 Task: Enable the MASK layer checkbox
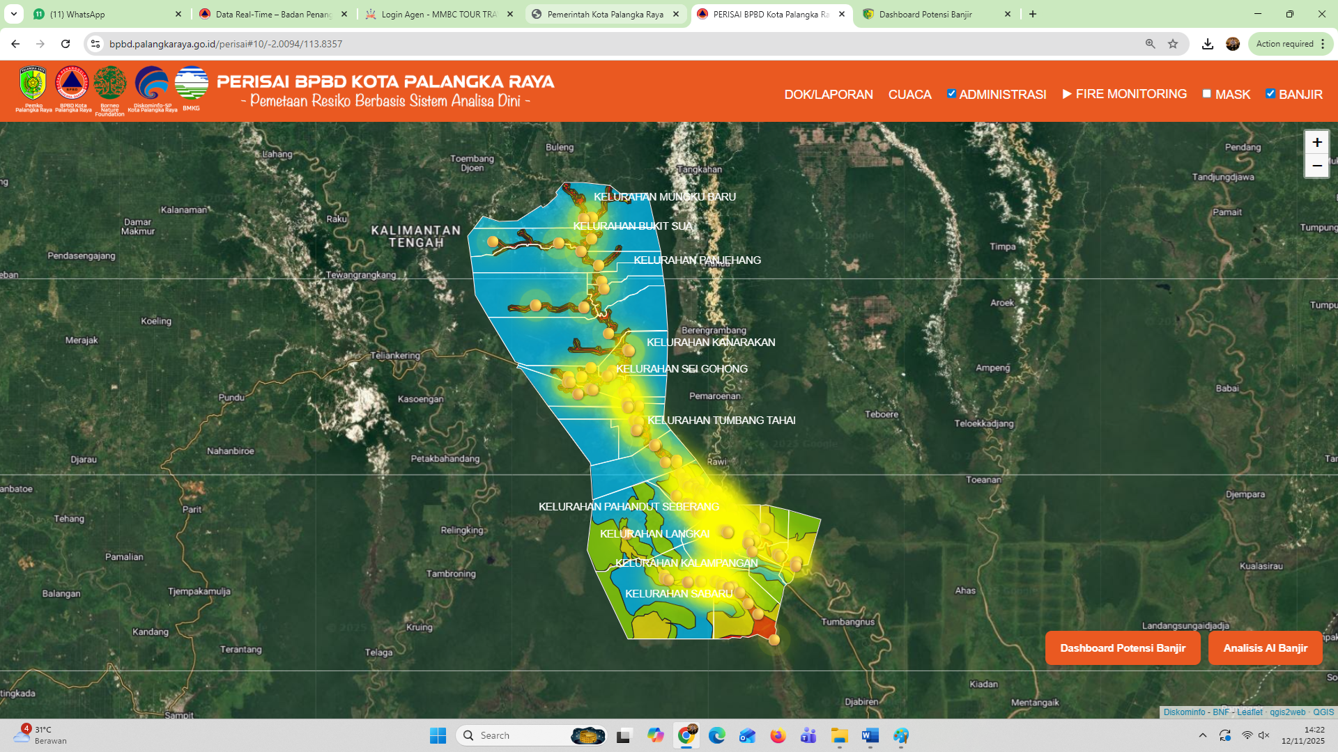tap(1207, 93)
